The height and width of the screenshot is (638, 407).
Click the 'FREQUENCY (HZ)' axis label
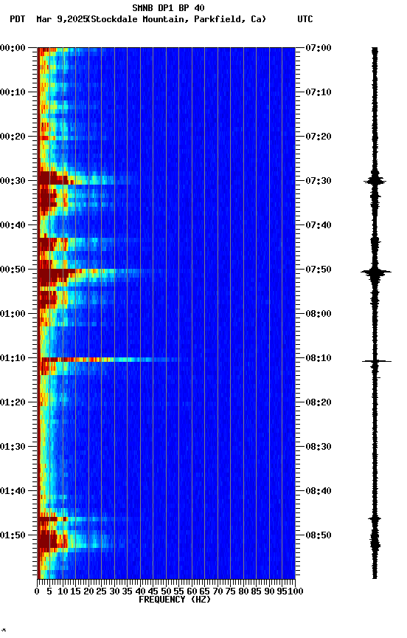[x=175, y=600]
